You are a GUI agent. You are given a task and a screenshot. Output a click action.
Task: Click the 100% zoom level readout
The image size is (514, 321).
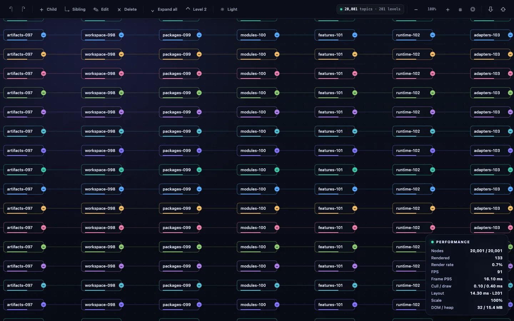(x=432, y=9)
